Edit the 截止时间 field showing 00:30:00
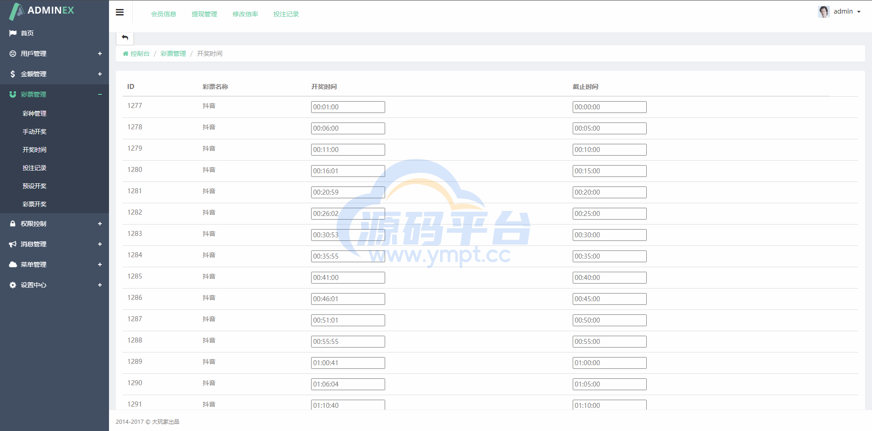 (x=609, y=235)
